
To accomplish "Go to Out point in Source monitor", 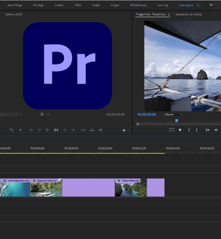I will [73, 130].
